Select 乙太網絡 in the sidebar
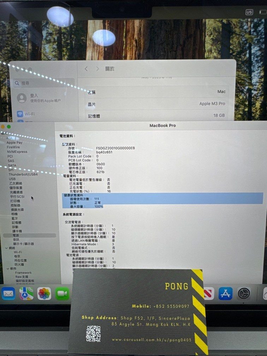Viewport: 267px width, 356px height. coord(16,183)
